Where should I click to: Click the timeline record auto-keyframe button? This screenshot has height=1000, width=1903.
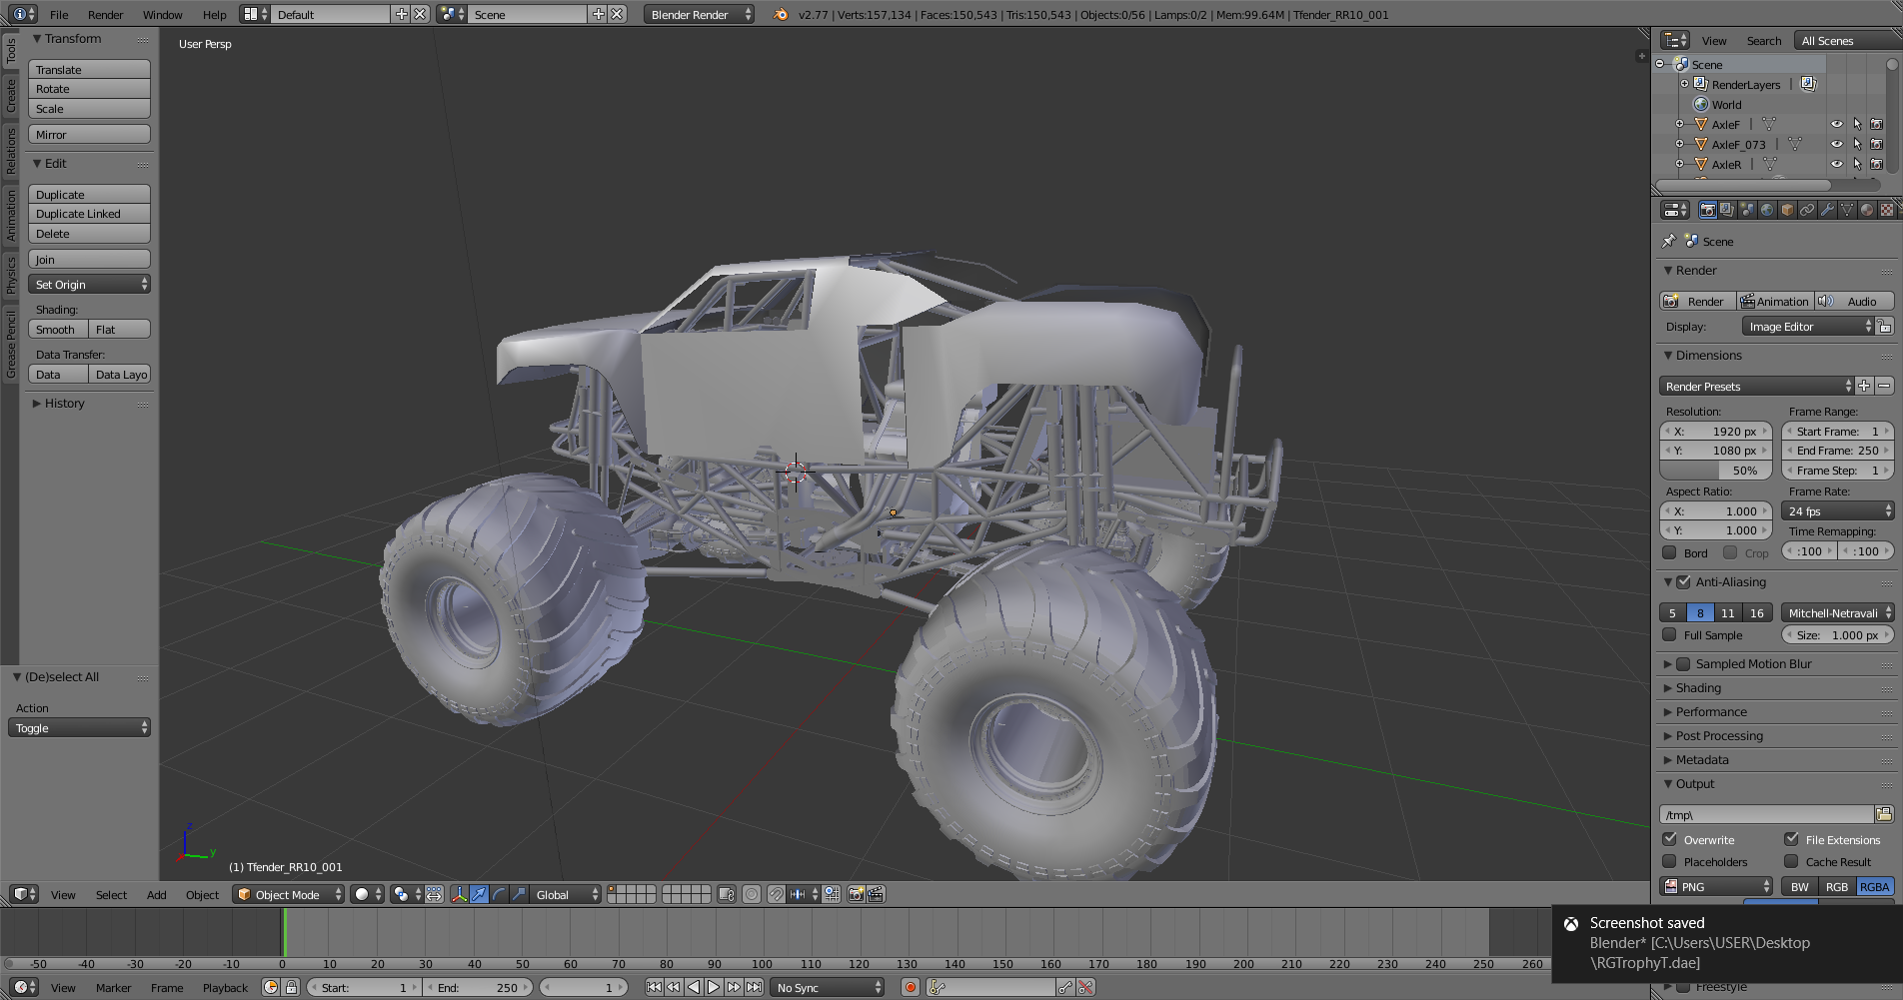(910, 987)
